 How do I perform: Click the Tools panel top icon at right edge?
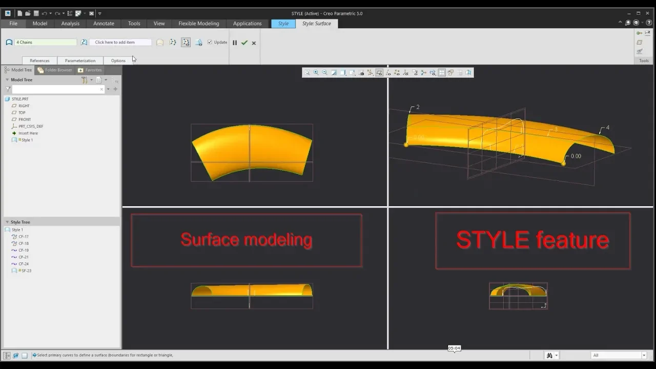(640, 33)
